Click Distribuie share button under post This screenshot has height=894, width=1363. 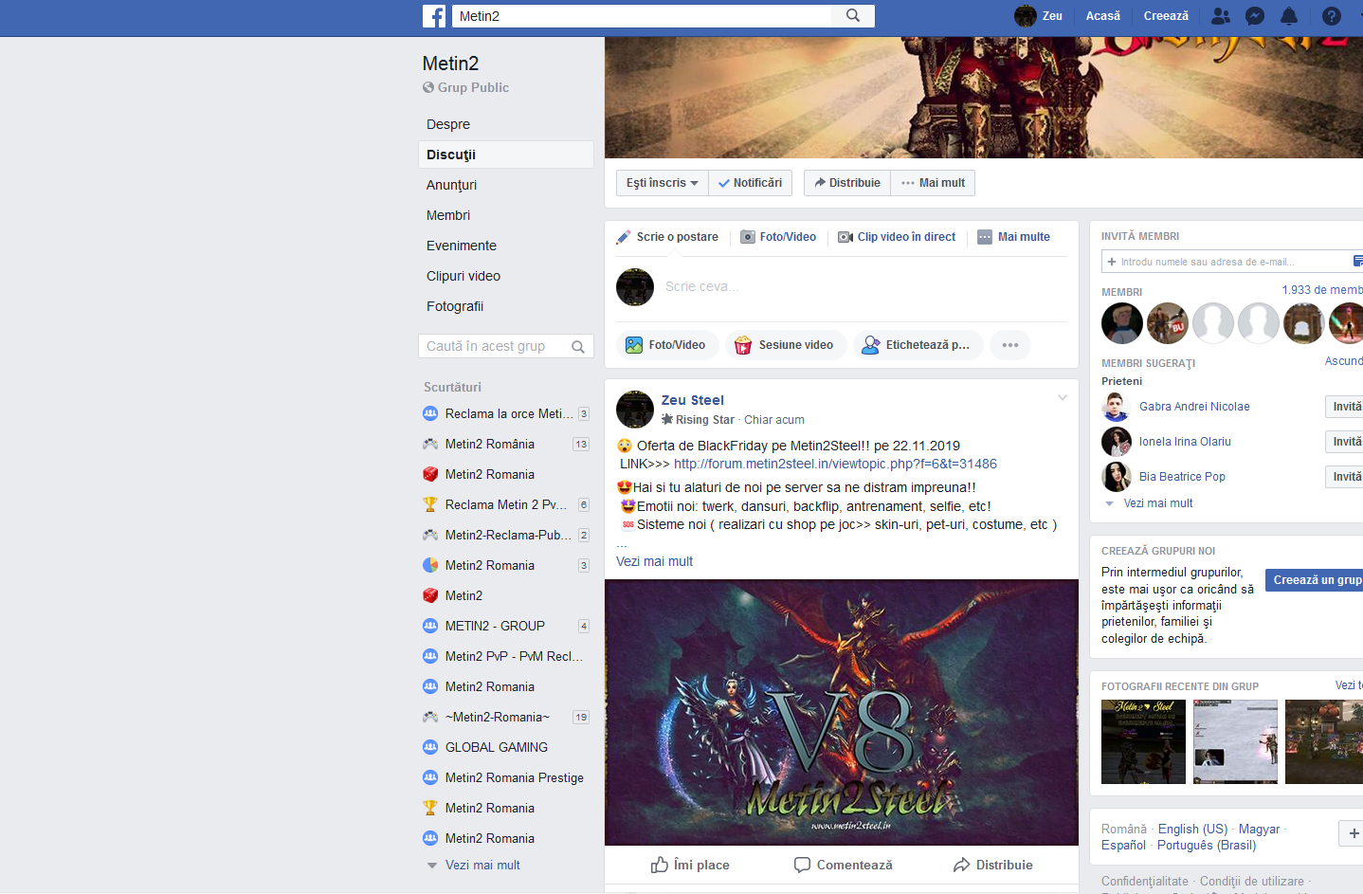992,865
